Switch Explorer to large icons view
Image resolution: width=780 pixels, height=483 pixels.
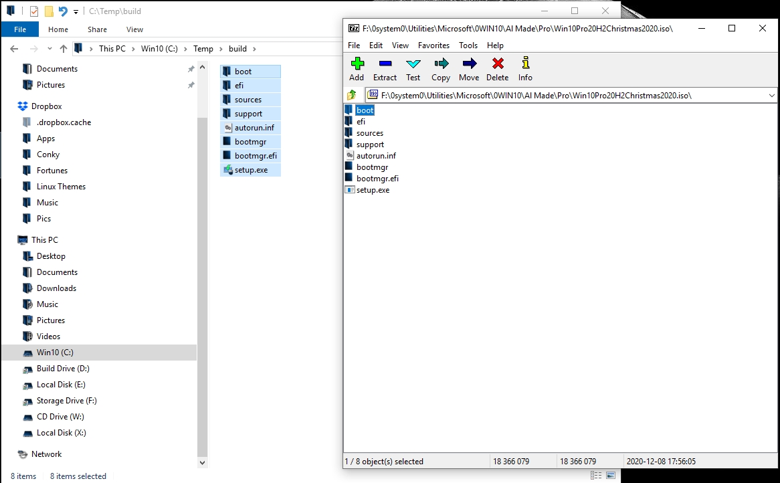(x=611, y=476)
